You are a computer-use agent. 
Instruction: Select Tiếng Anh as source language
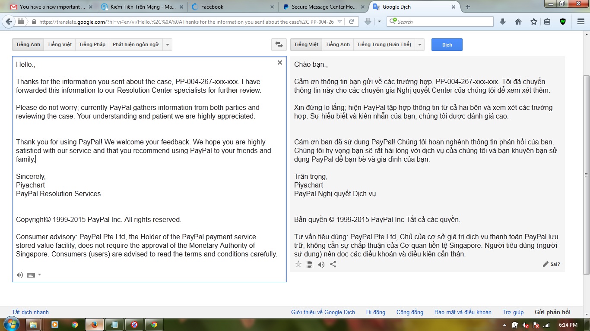[28, 44]
